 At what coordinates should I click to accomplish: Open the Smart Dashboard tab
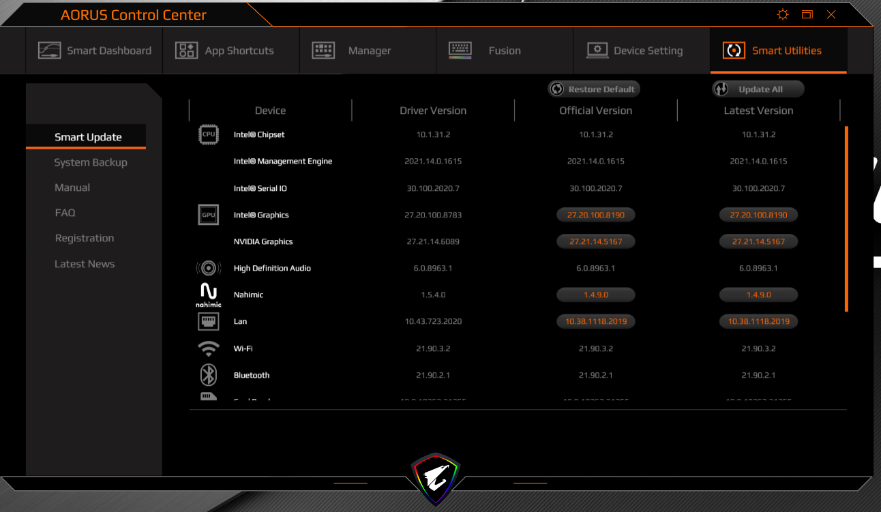coord(94,50)
